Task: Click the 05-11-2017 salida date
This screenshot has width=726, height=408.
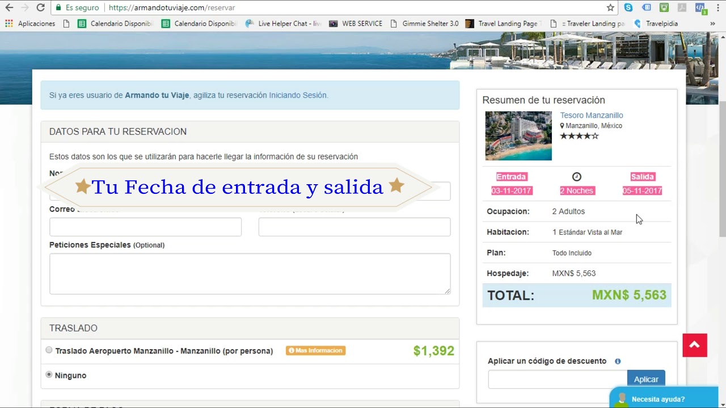Action: pyautogui.click(x=643, y=190)
